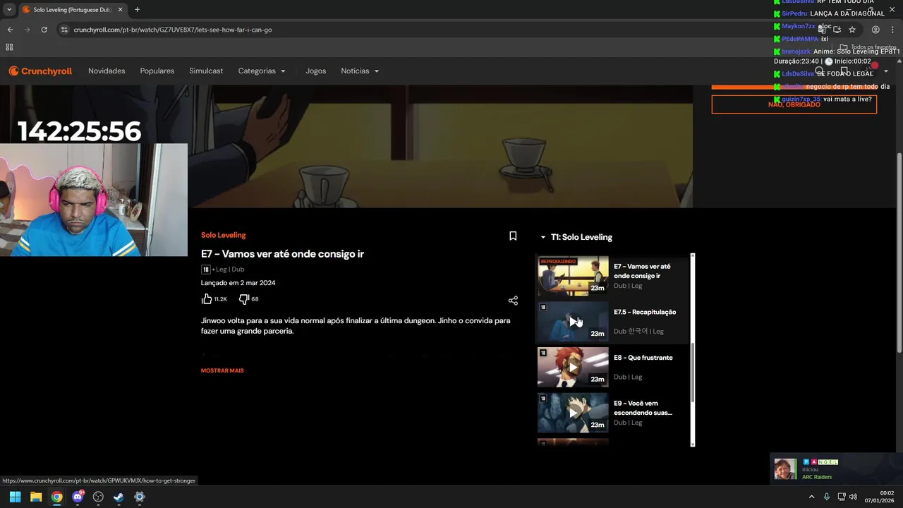903x508 pixels.
Task: Click the Crunchyroll logo
Action: 40,71
